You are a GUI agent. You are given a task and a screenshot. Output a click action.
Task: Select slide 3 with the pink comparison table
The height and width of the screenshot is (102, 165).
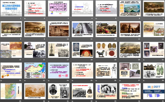click(x=59, y=8)
